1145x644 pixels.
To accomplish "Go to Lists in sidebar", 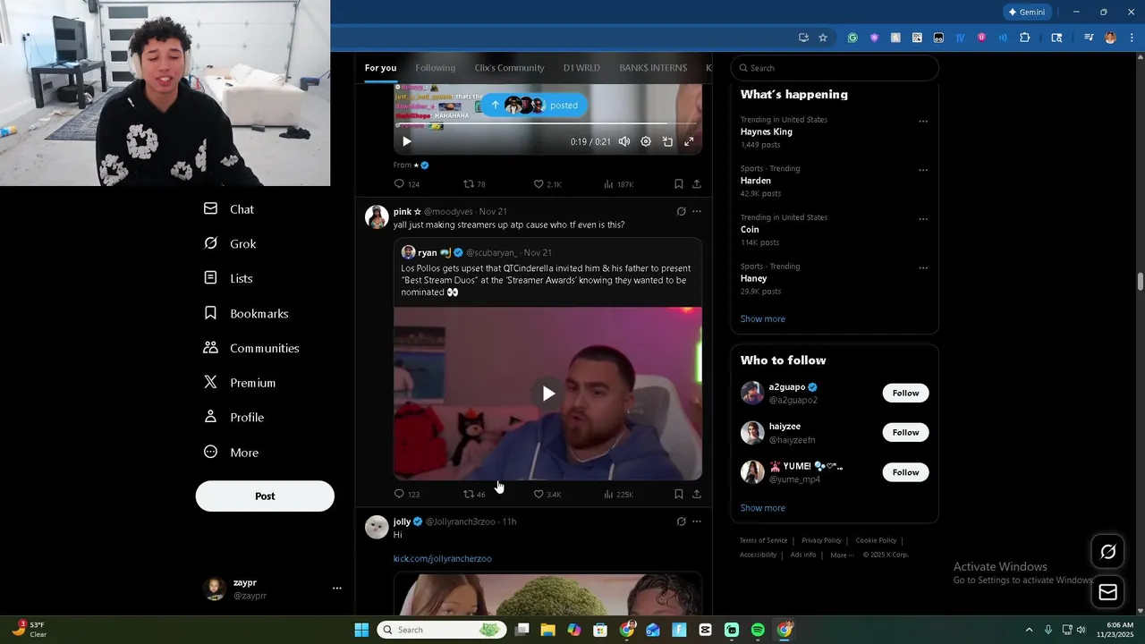I will (228, 278).
